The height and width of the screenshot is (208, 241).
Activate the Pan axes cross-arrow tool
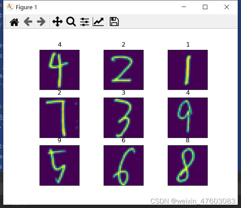pos(58,22)
